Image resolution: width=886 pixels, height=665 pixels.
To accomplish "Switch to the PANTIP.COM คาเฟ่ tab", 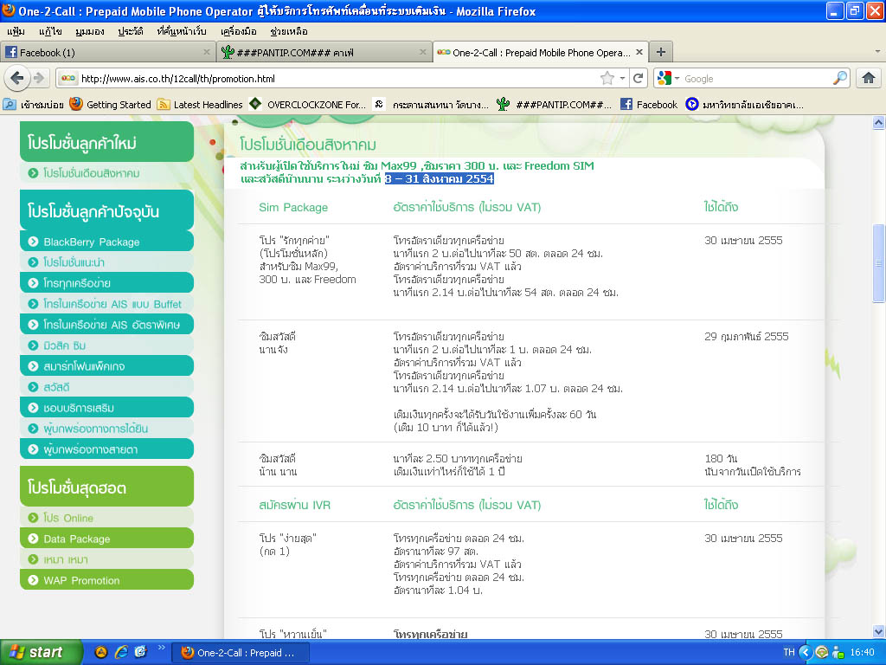I will click(324, 52).
